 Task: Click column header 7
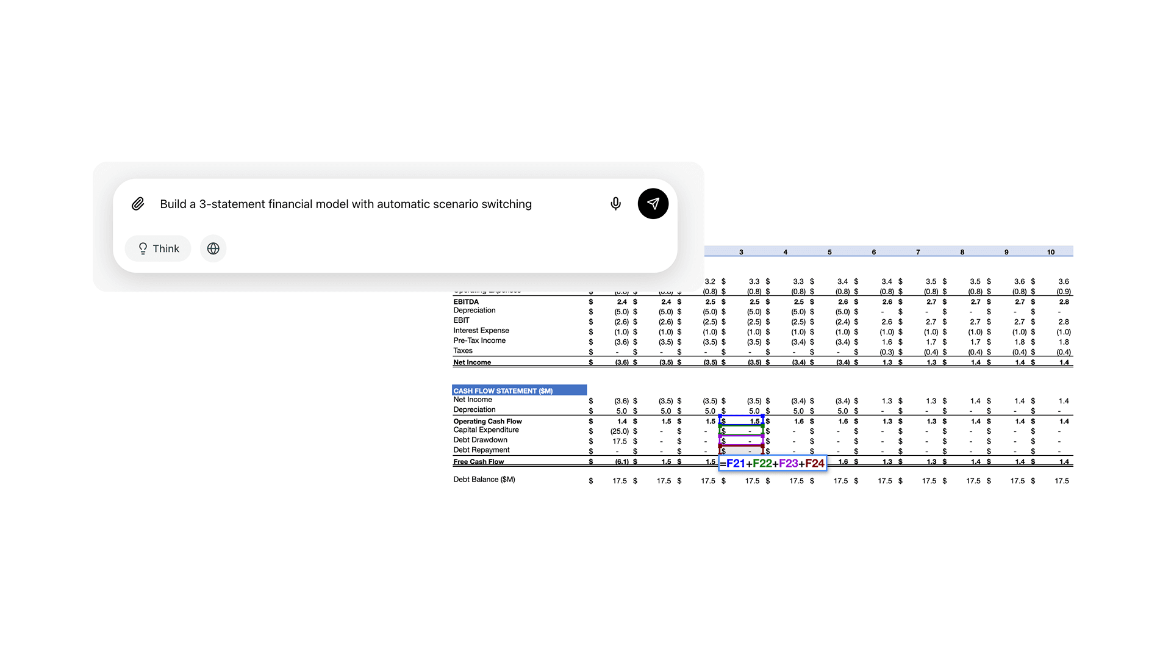[x=918, y=252]
